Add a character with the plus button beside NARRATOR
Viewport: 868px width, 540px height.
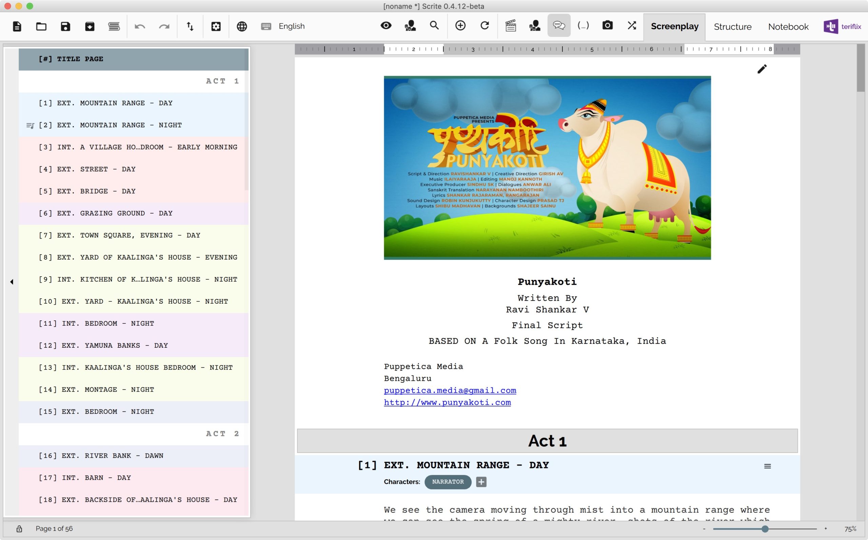tap(481, 482)
